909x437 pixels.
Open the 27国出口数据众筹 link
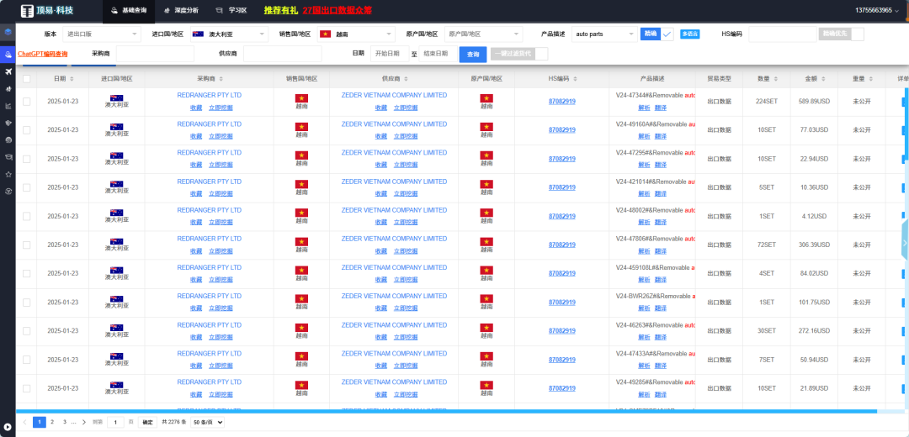click(338, 10)
